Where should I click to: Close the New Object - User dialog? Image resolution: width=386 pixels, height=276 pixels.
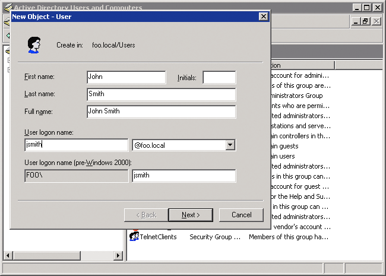click(263, 17)
